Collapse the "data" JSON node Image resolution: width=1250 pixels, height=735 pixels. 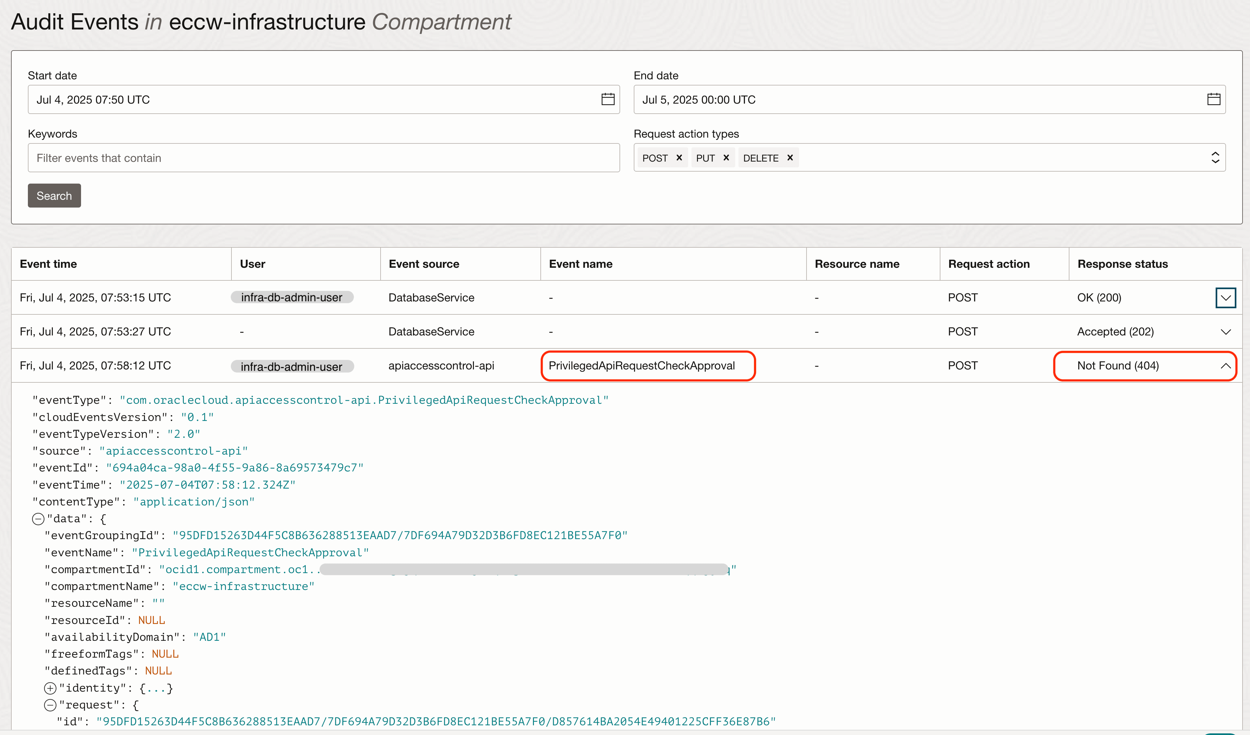pyautogui.click(x=38, y=519)
